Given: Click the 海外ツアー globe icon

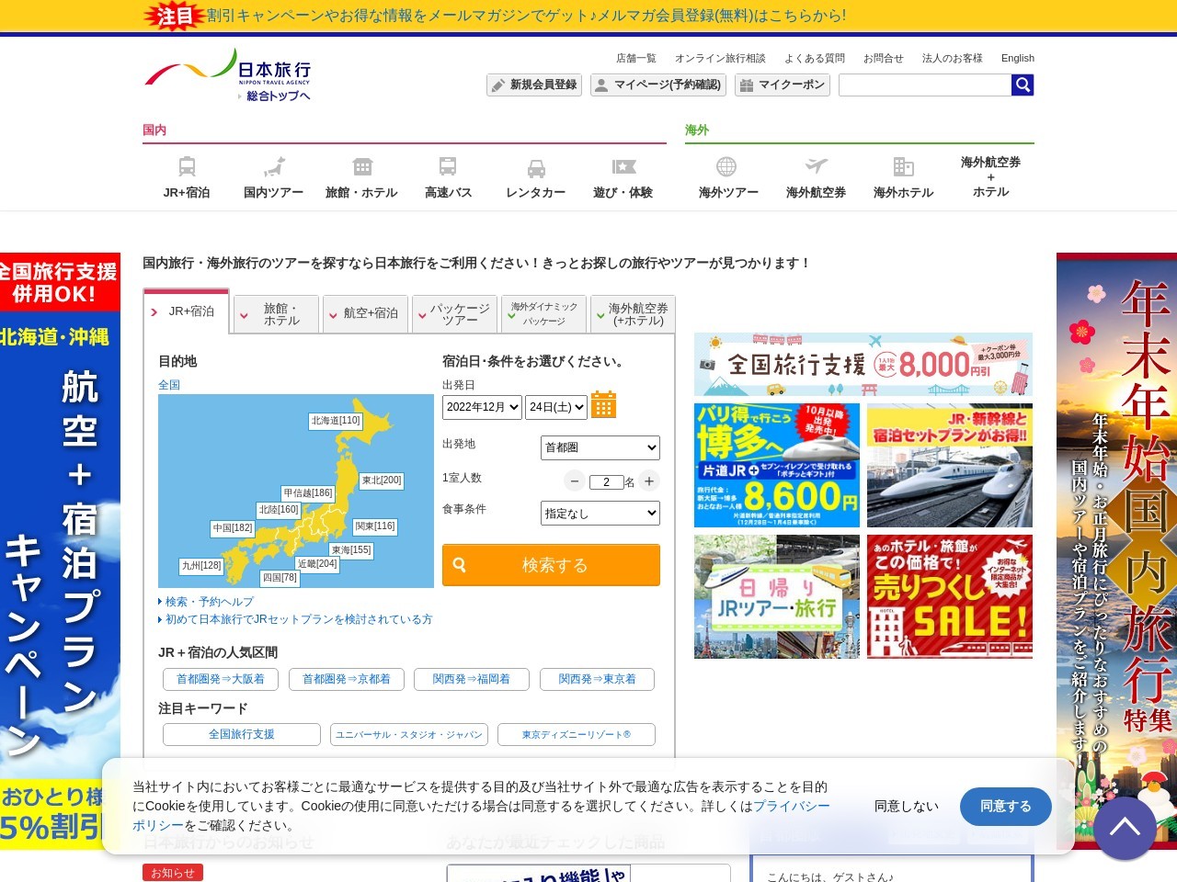Looking at the screenshot, I should click(x=726, y=166).
